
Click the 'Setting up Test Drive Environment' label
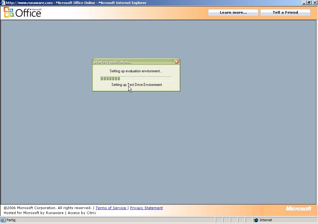(x=137, y=85)
